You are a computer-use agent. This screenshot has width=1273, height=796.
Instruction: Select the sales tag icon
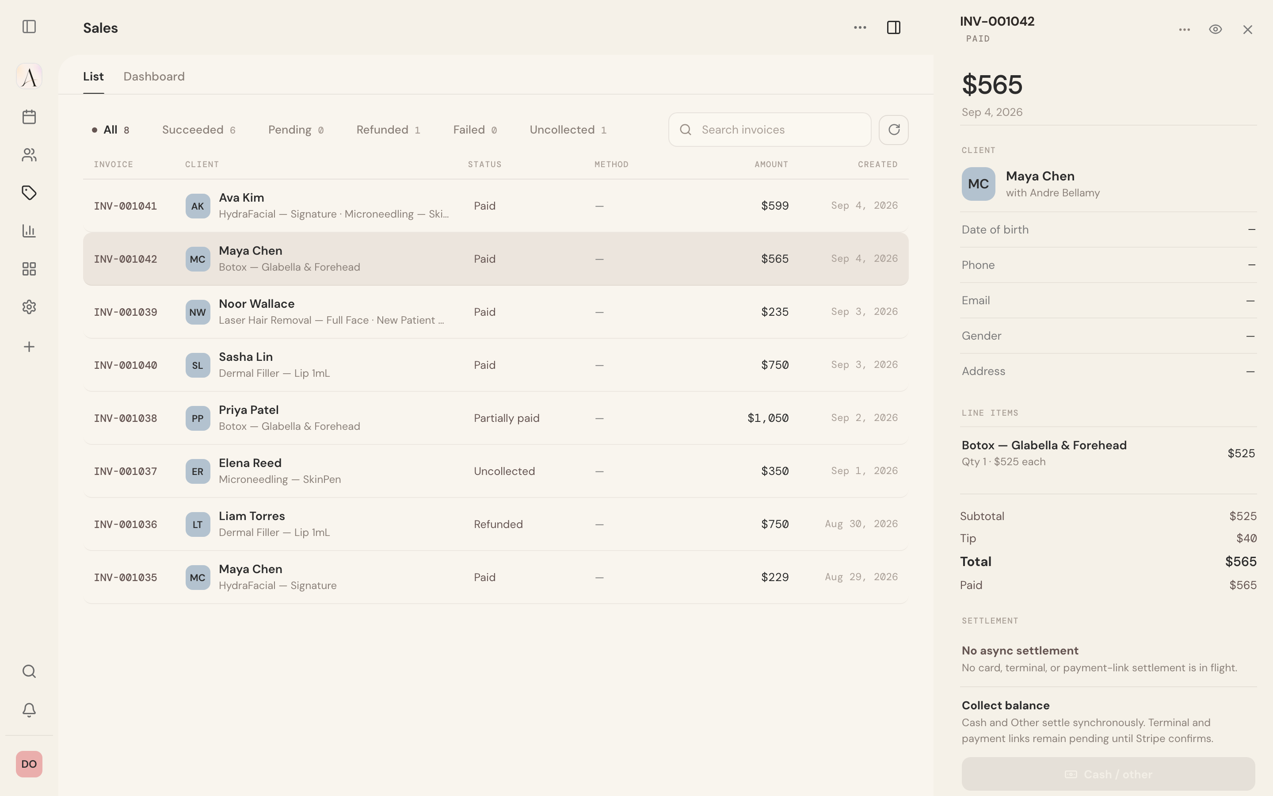click(29, 193)
